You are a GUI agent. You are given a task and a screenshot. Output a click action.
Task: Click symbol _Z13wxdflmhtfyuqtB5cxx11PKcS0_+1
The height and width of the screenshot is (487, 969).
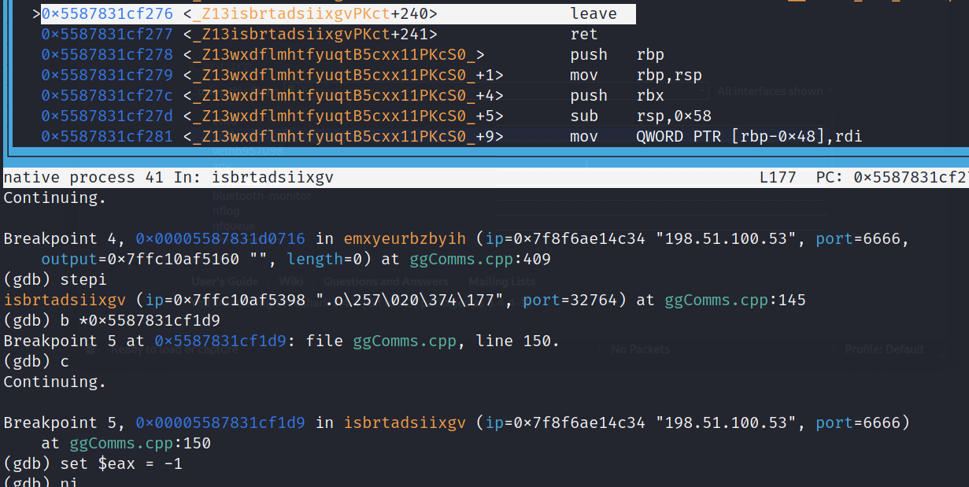tap(343, 75)
